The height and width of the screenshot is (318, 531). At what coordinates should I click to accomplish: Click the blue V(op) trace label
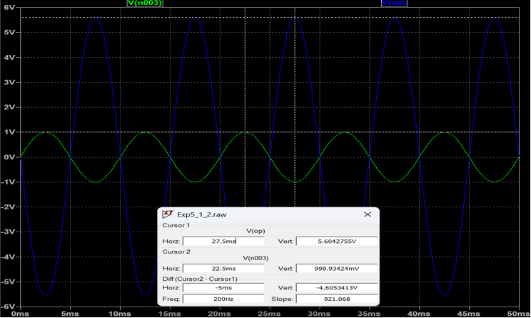click(x=395, y=4)
